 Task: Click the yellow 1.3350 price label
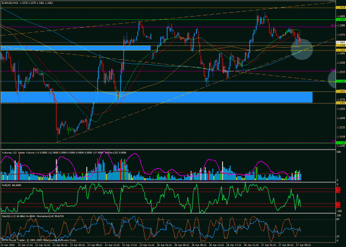tap(340, 50)
